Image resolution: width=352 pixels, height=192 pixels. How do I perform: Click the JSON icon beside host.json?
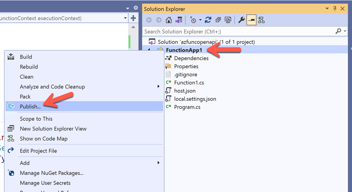coord(168,91)
